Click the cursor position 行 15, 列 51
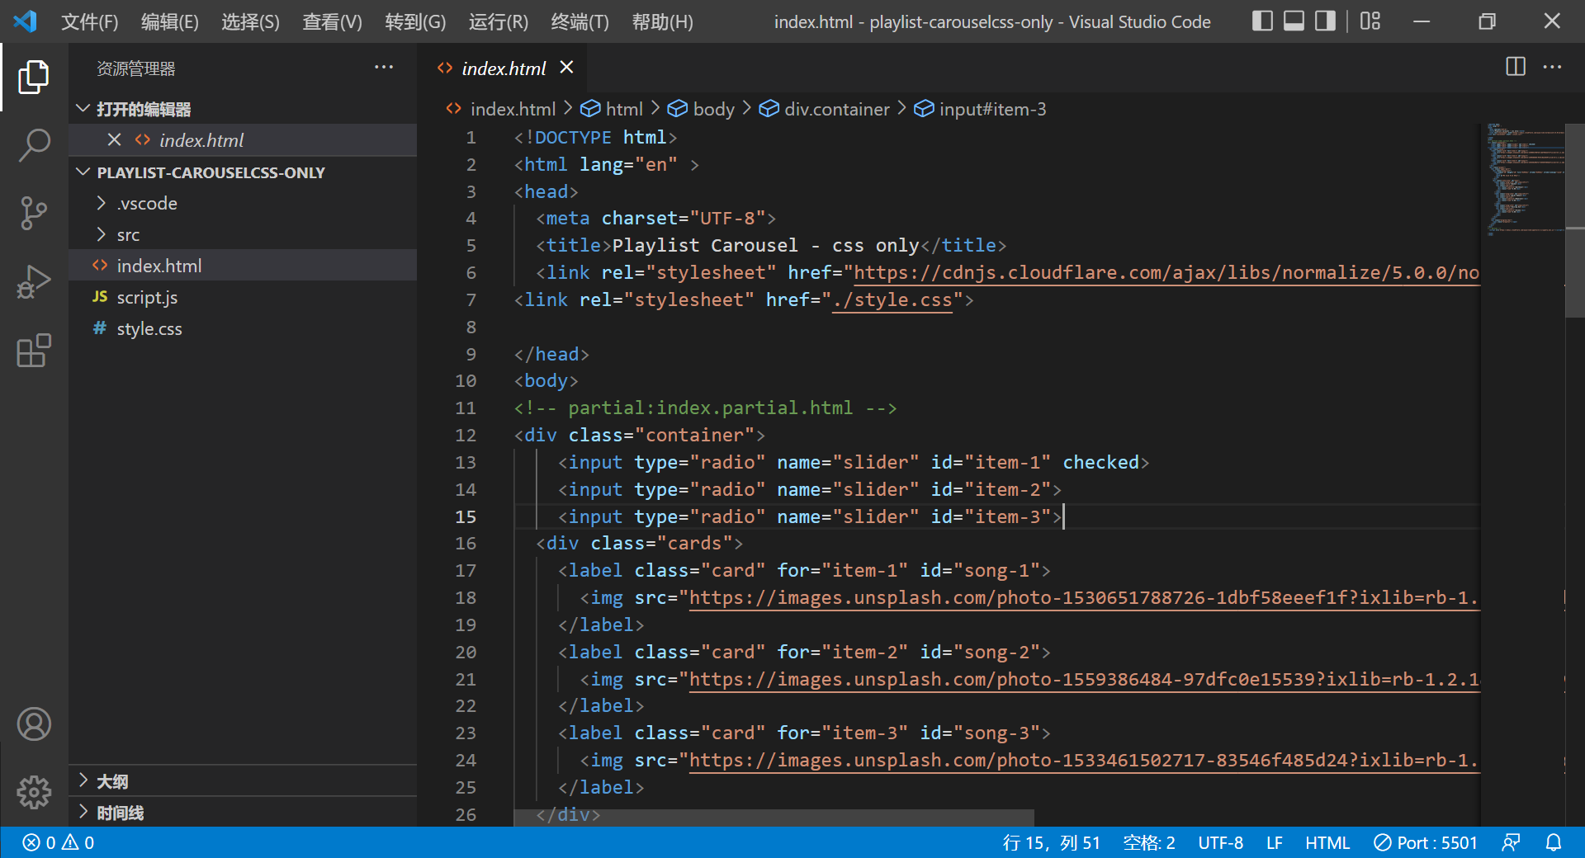This screenshot has width=1585, height=858. tap(1051, 842)
